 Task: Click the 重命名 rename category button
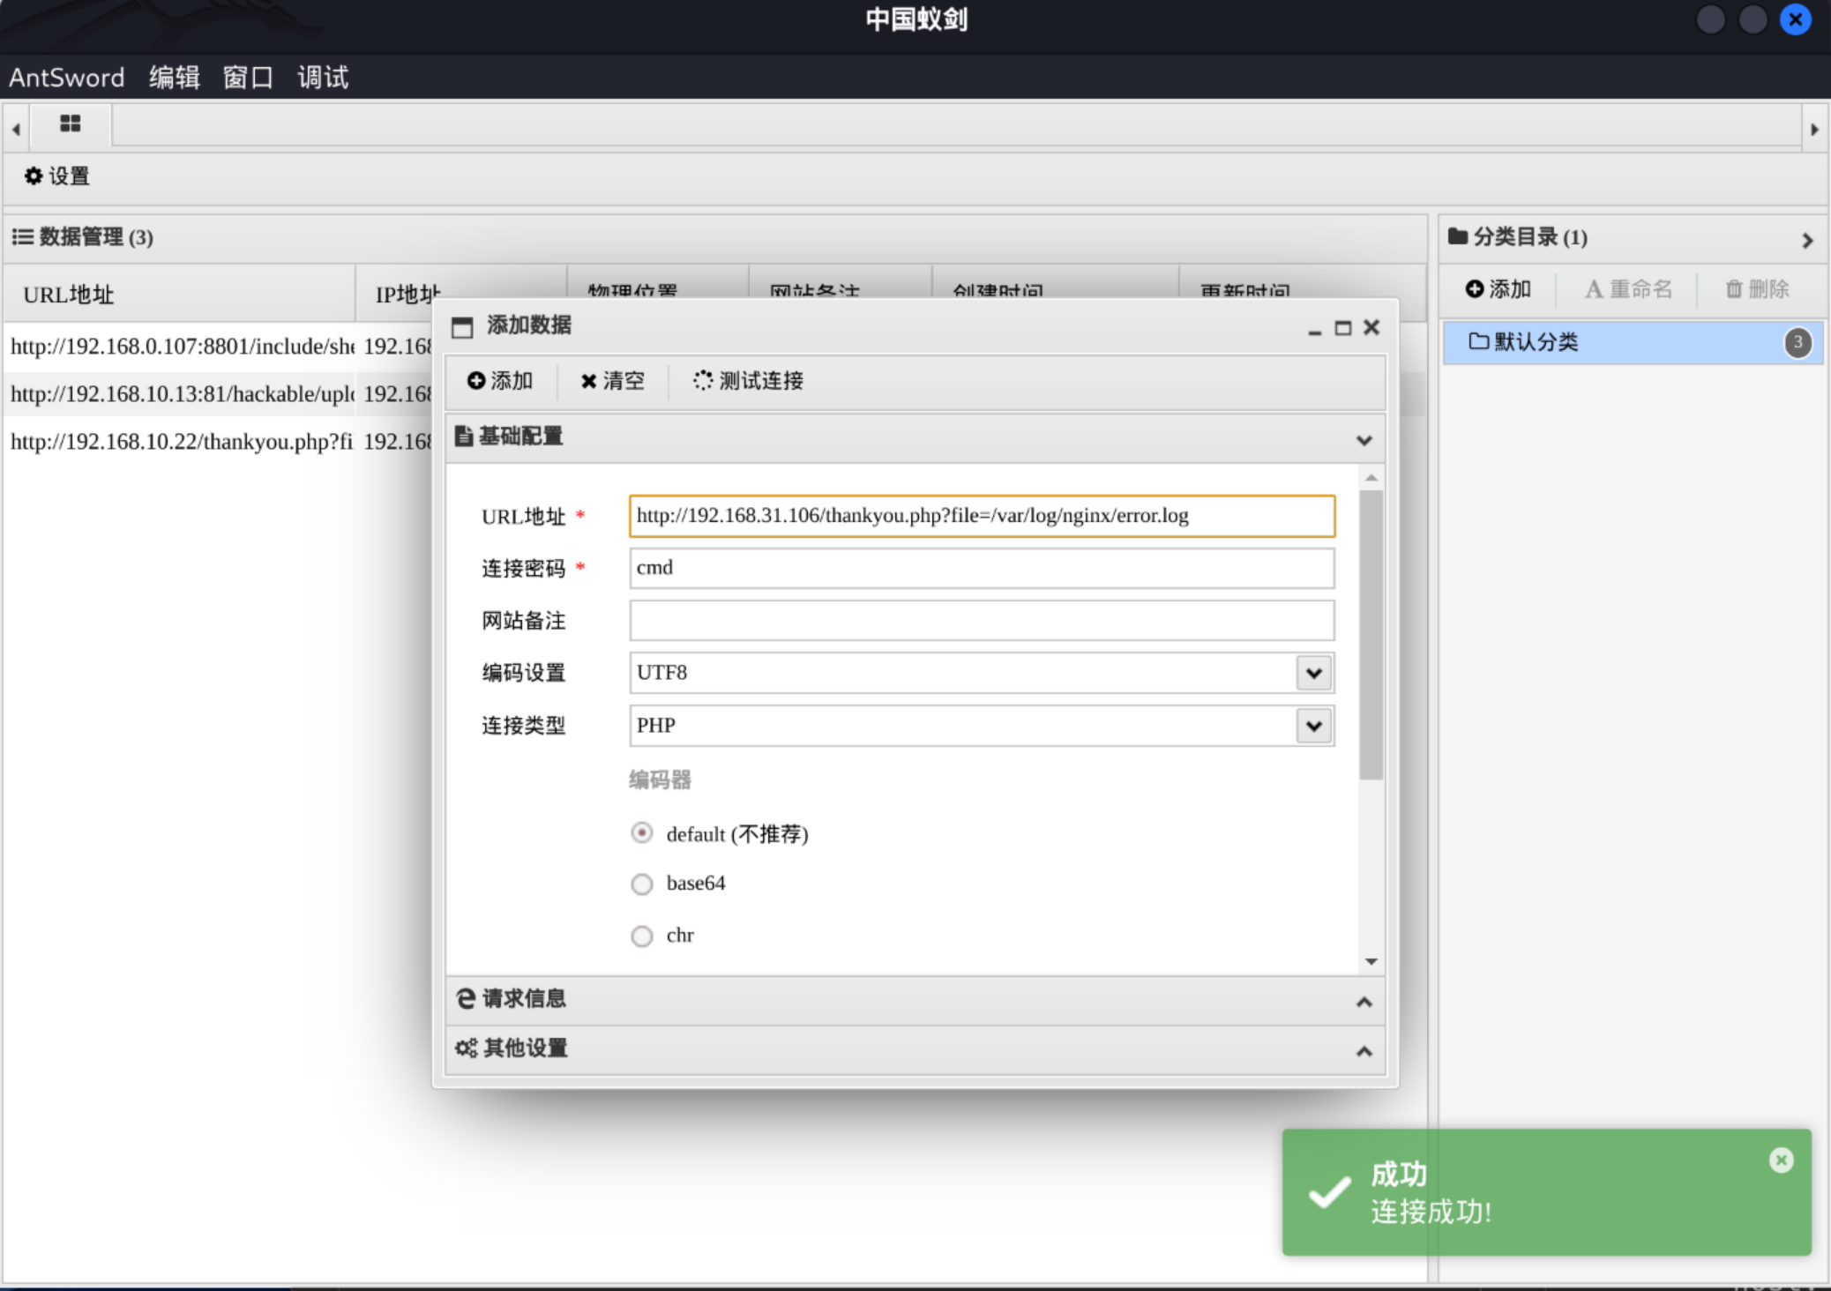pos(1628,288)
